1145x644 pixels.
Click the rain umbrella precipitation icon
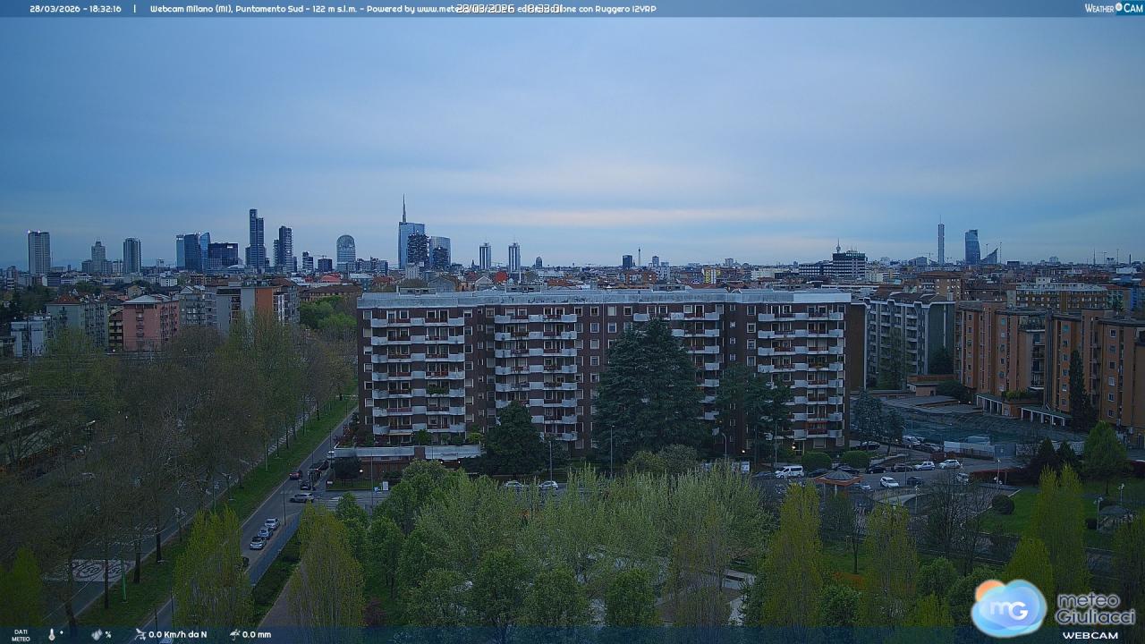(234, 634)
